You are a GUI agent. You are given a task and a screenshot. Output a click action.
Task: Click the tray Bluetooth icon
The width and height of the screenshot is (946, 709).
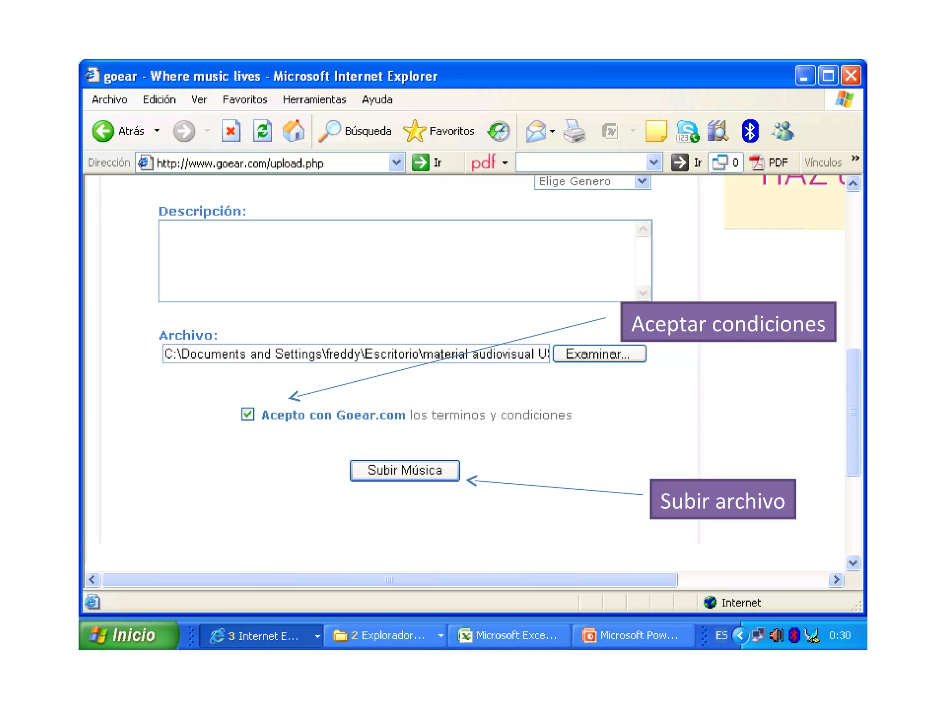pyautogui.click(x=794, y=636)
